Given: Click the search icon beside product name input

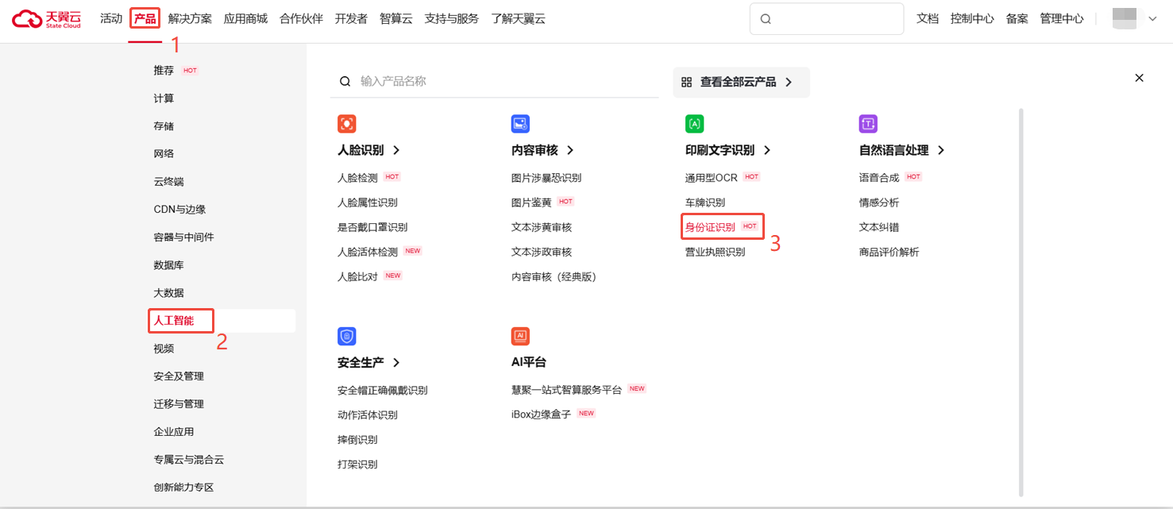Looking at the screenshot, I should [x=345, y=81].
